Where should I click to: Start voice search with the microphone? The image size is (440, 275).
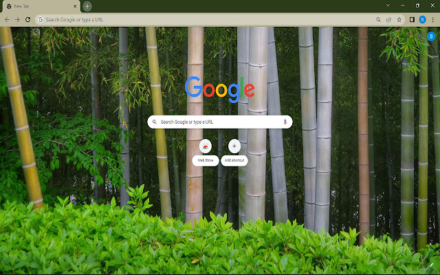[285, 122]
